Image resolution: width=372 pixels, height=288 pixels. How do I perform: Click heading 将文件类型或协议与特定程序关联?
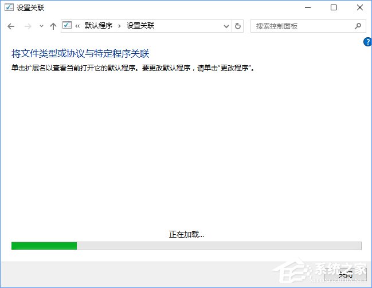(80, 54)
